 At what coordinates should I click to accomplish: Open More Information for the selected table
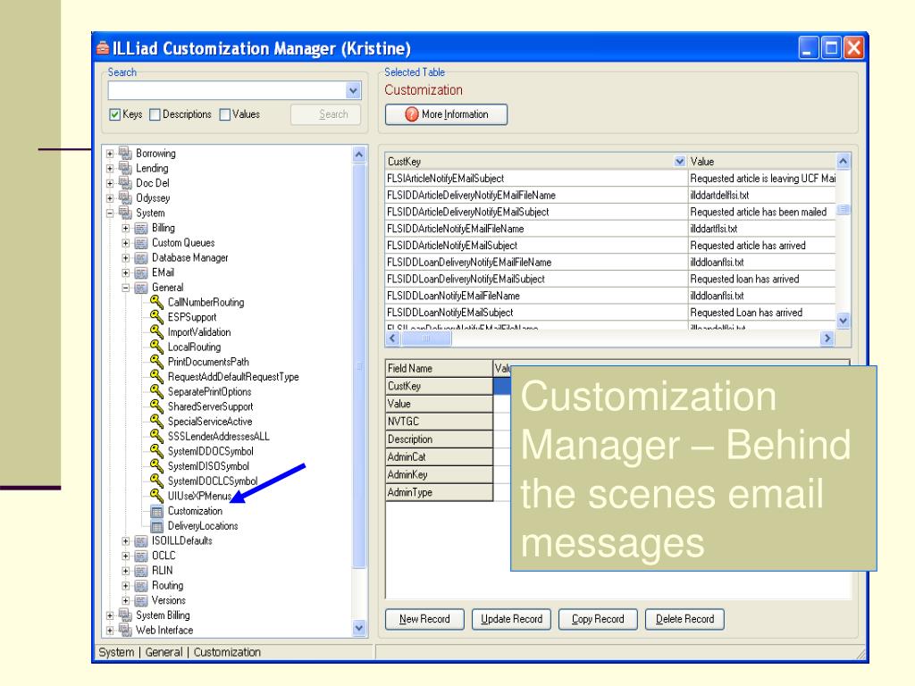pyautogui.click(x=447, y=114)
